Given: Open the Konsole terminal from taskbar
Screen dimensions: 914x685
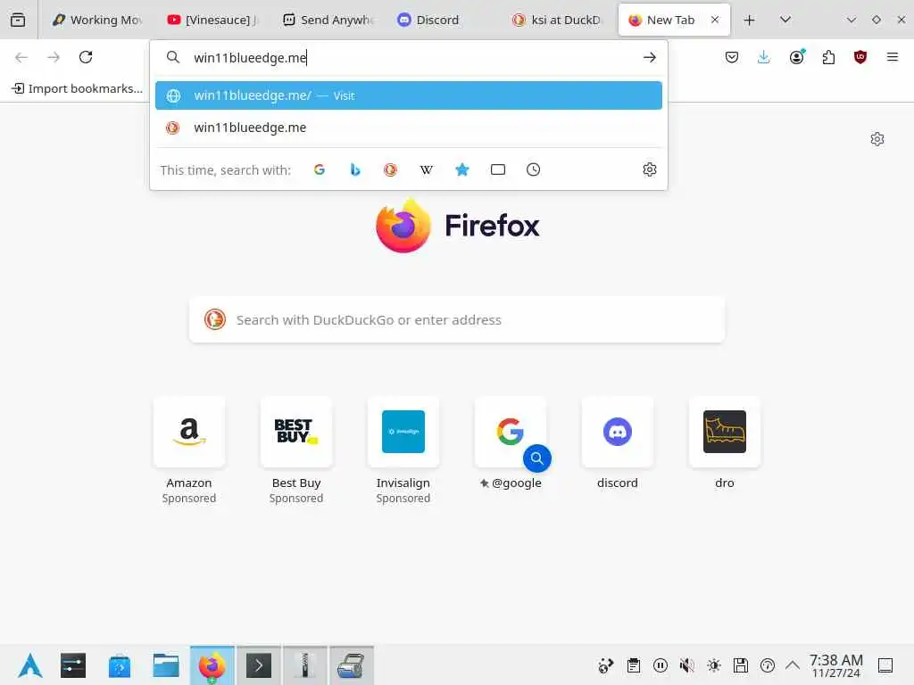Looking at the screenshot, I should (259, 665).
